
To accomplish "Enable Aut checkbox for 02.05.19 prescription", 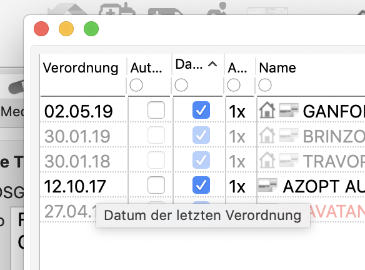I will pos(156,110).
